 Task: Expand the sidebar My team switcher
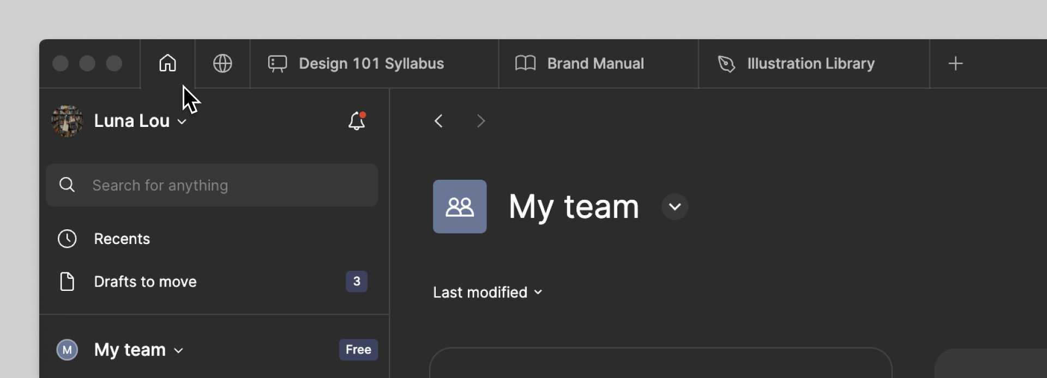178,350
